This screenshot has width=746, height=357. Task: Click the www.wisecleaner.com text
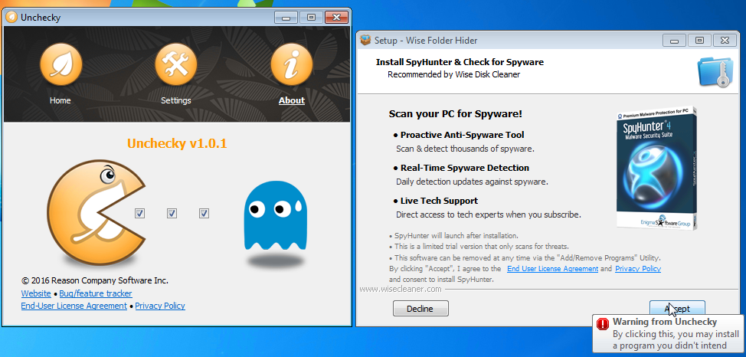(x=400, y=289)
